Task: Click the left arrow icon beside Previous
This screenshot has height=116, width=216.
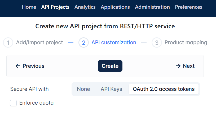Action: point(18,66)
